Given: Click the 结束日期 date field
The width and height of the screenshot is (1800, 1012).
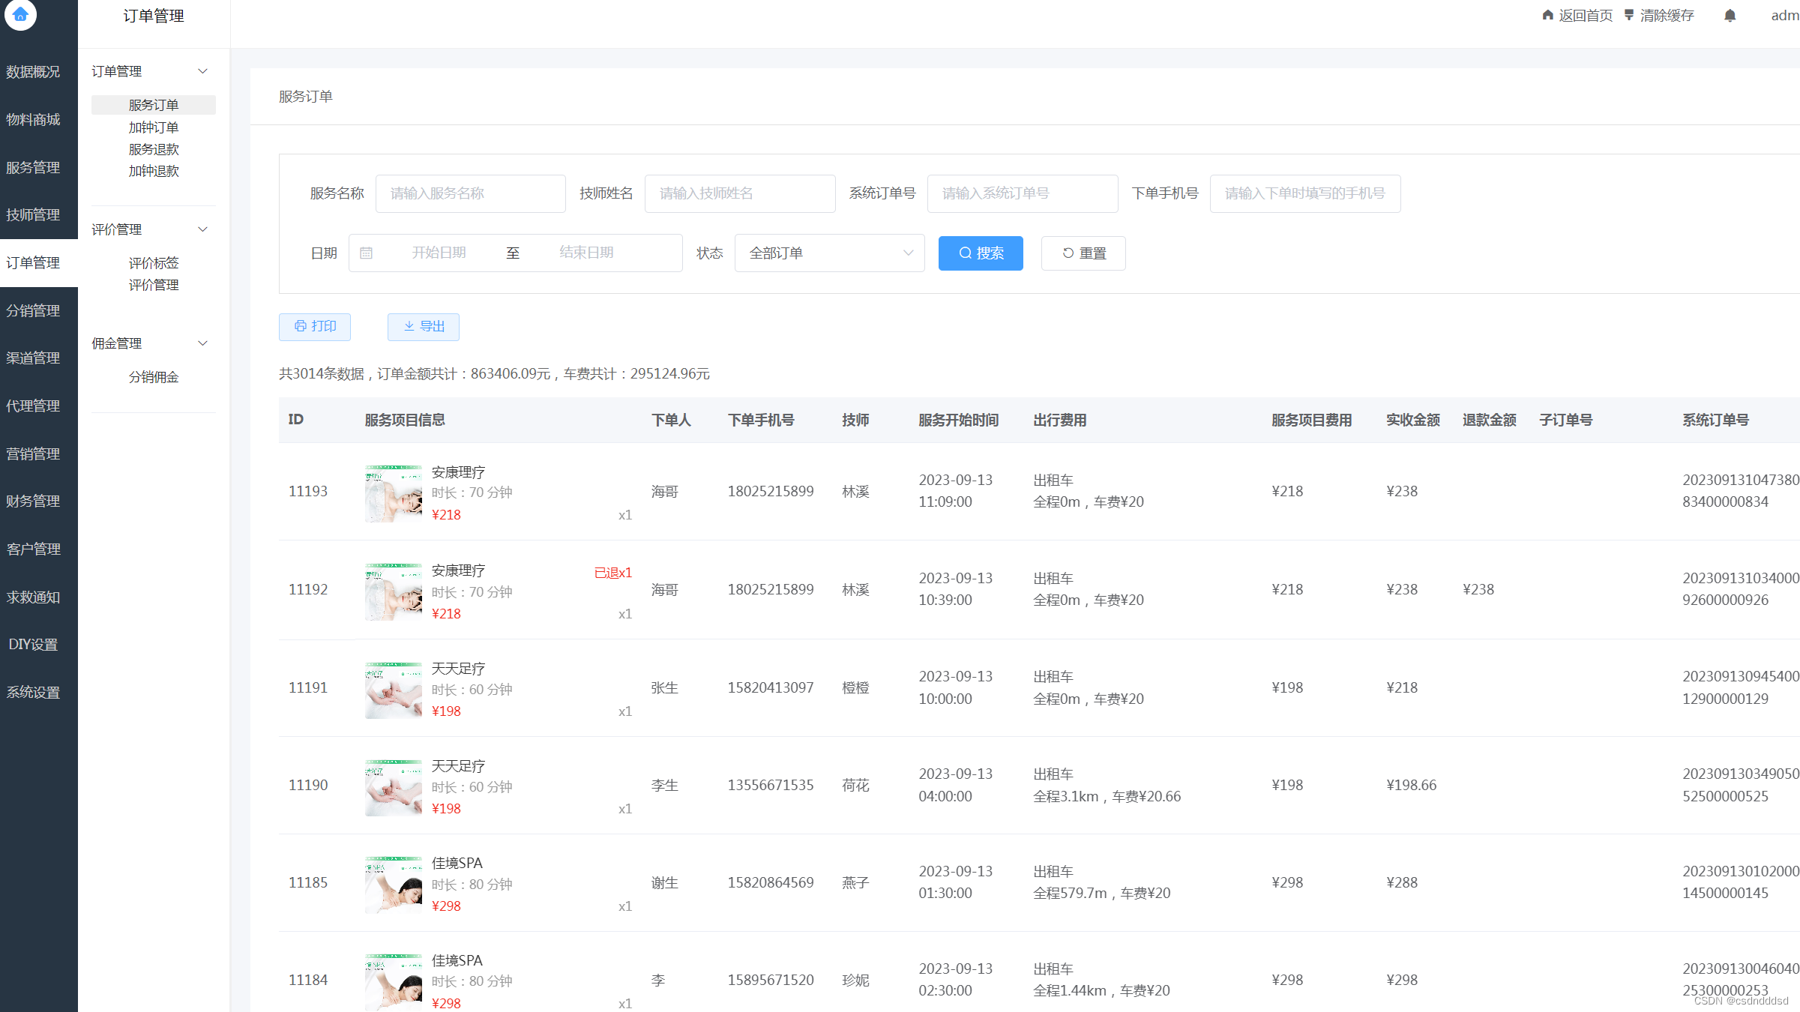Looking at the screenshot, I should 586,253.
